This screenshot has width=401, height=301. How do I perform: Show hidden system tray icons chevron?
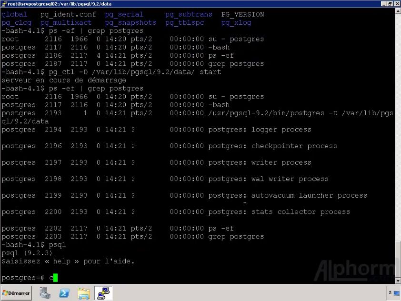click(390, 293)
